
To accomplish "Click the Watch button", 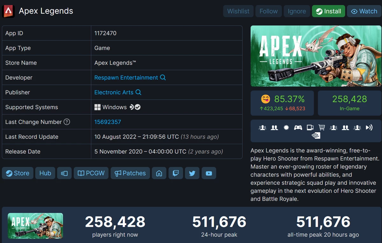I will 364,11.
